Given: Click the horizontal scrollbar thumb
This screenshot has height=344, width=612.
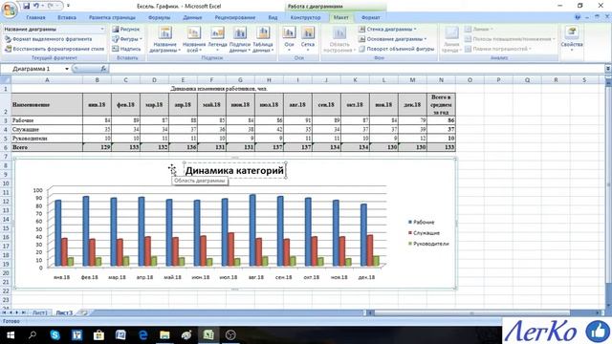Looking at the screenshot, I should tap(471, 312).
